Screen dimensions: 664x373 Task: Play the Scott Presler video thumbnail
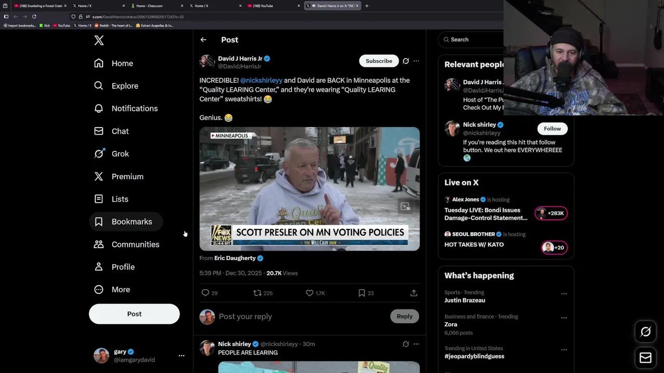(x=310, y=189)
